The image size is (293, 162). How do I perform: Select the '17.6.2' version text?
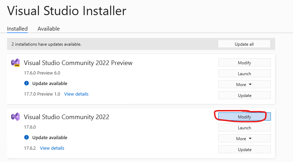click(30, 148)
